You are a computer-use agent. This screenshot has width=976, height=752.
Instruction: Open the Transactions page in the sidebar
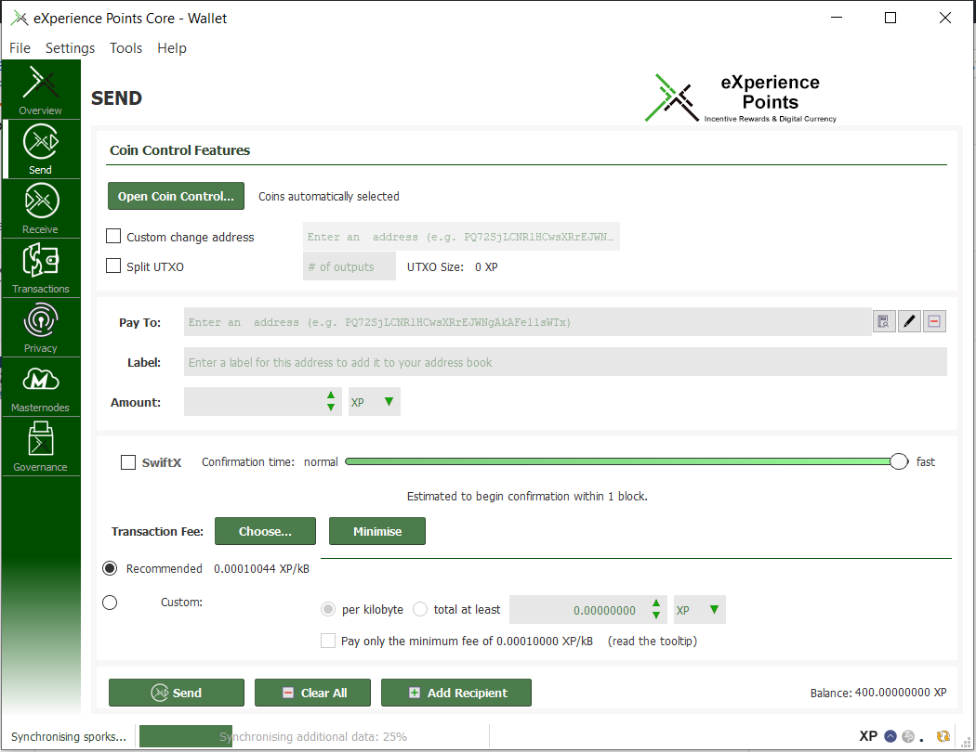41,268
